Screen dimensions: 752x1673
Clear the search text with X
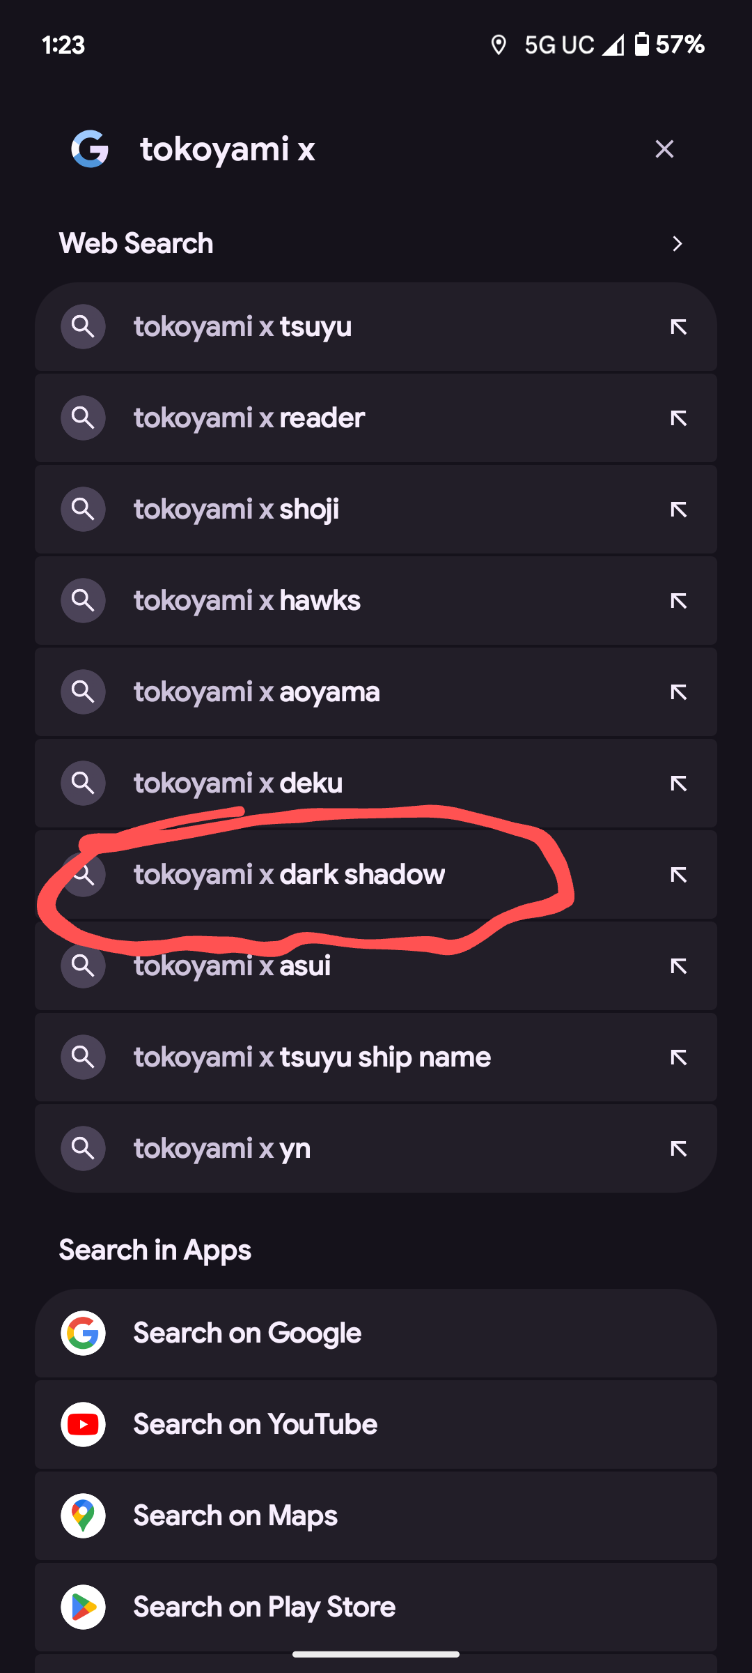point(664,148)
